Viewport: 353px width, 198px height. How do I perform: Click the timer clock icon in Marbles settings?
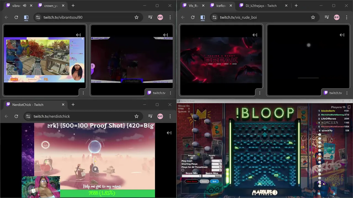(x=183, y=170)
